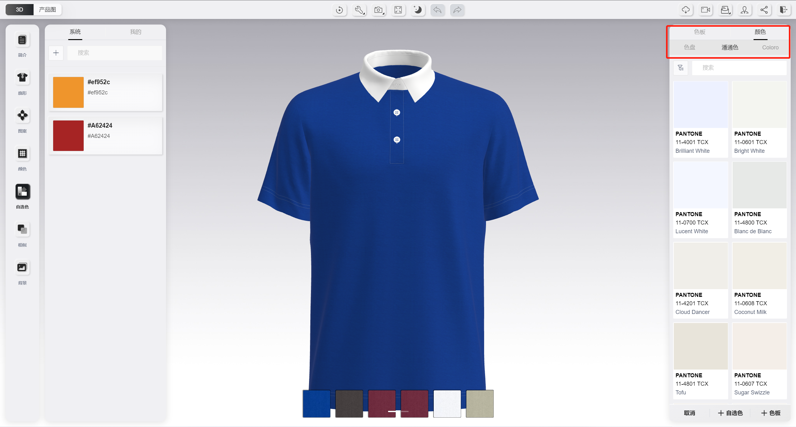Switch to the 我的 tab
796x427 pixels.
click(x=135, y=32)
